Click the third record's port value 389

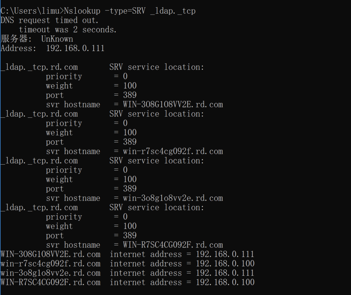pyautogui.click(x=130, y=189)
